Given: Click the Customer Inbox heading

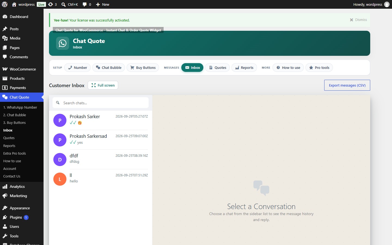Looking at the screenshot, I should pyautogui.click(x=67, y=85).
